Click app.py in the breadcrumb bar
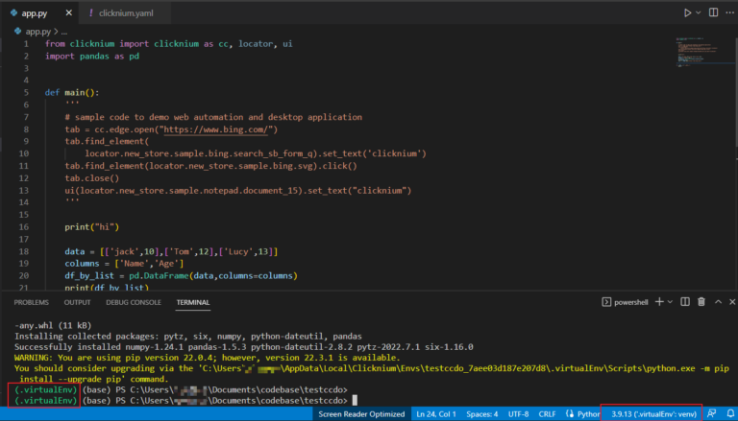This screenshot has height=421, width=738. pyautogui.click(x=37, y=32)
